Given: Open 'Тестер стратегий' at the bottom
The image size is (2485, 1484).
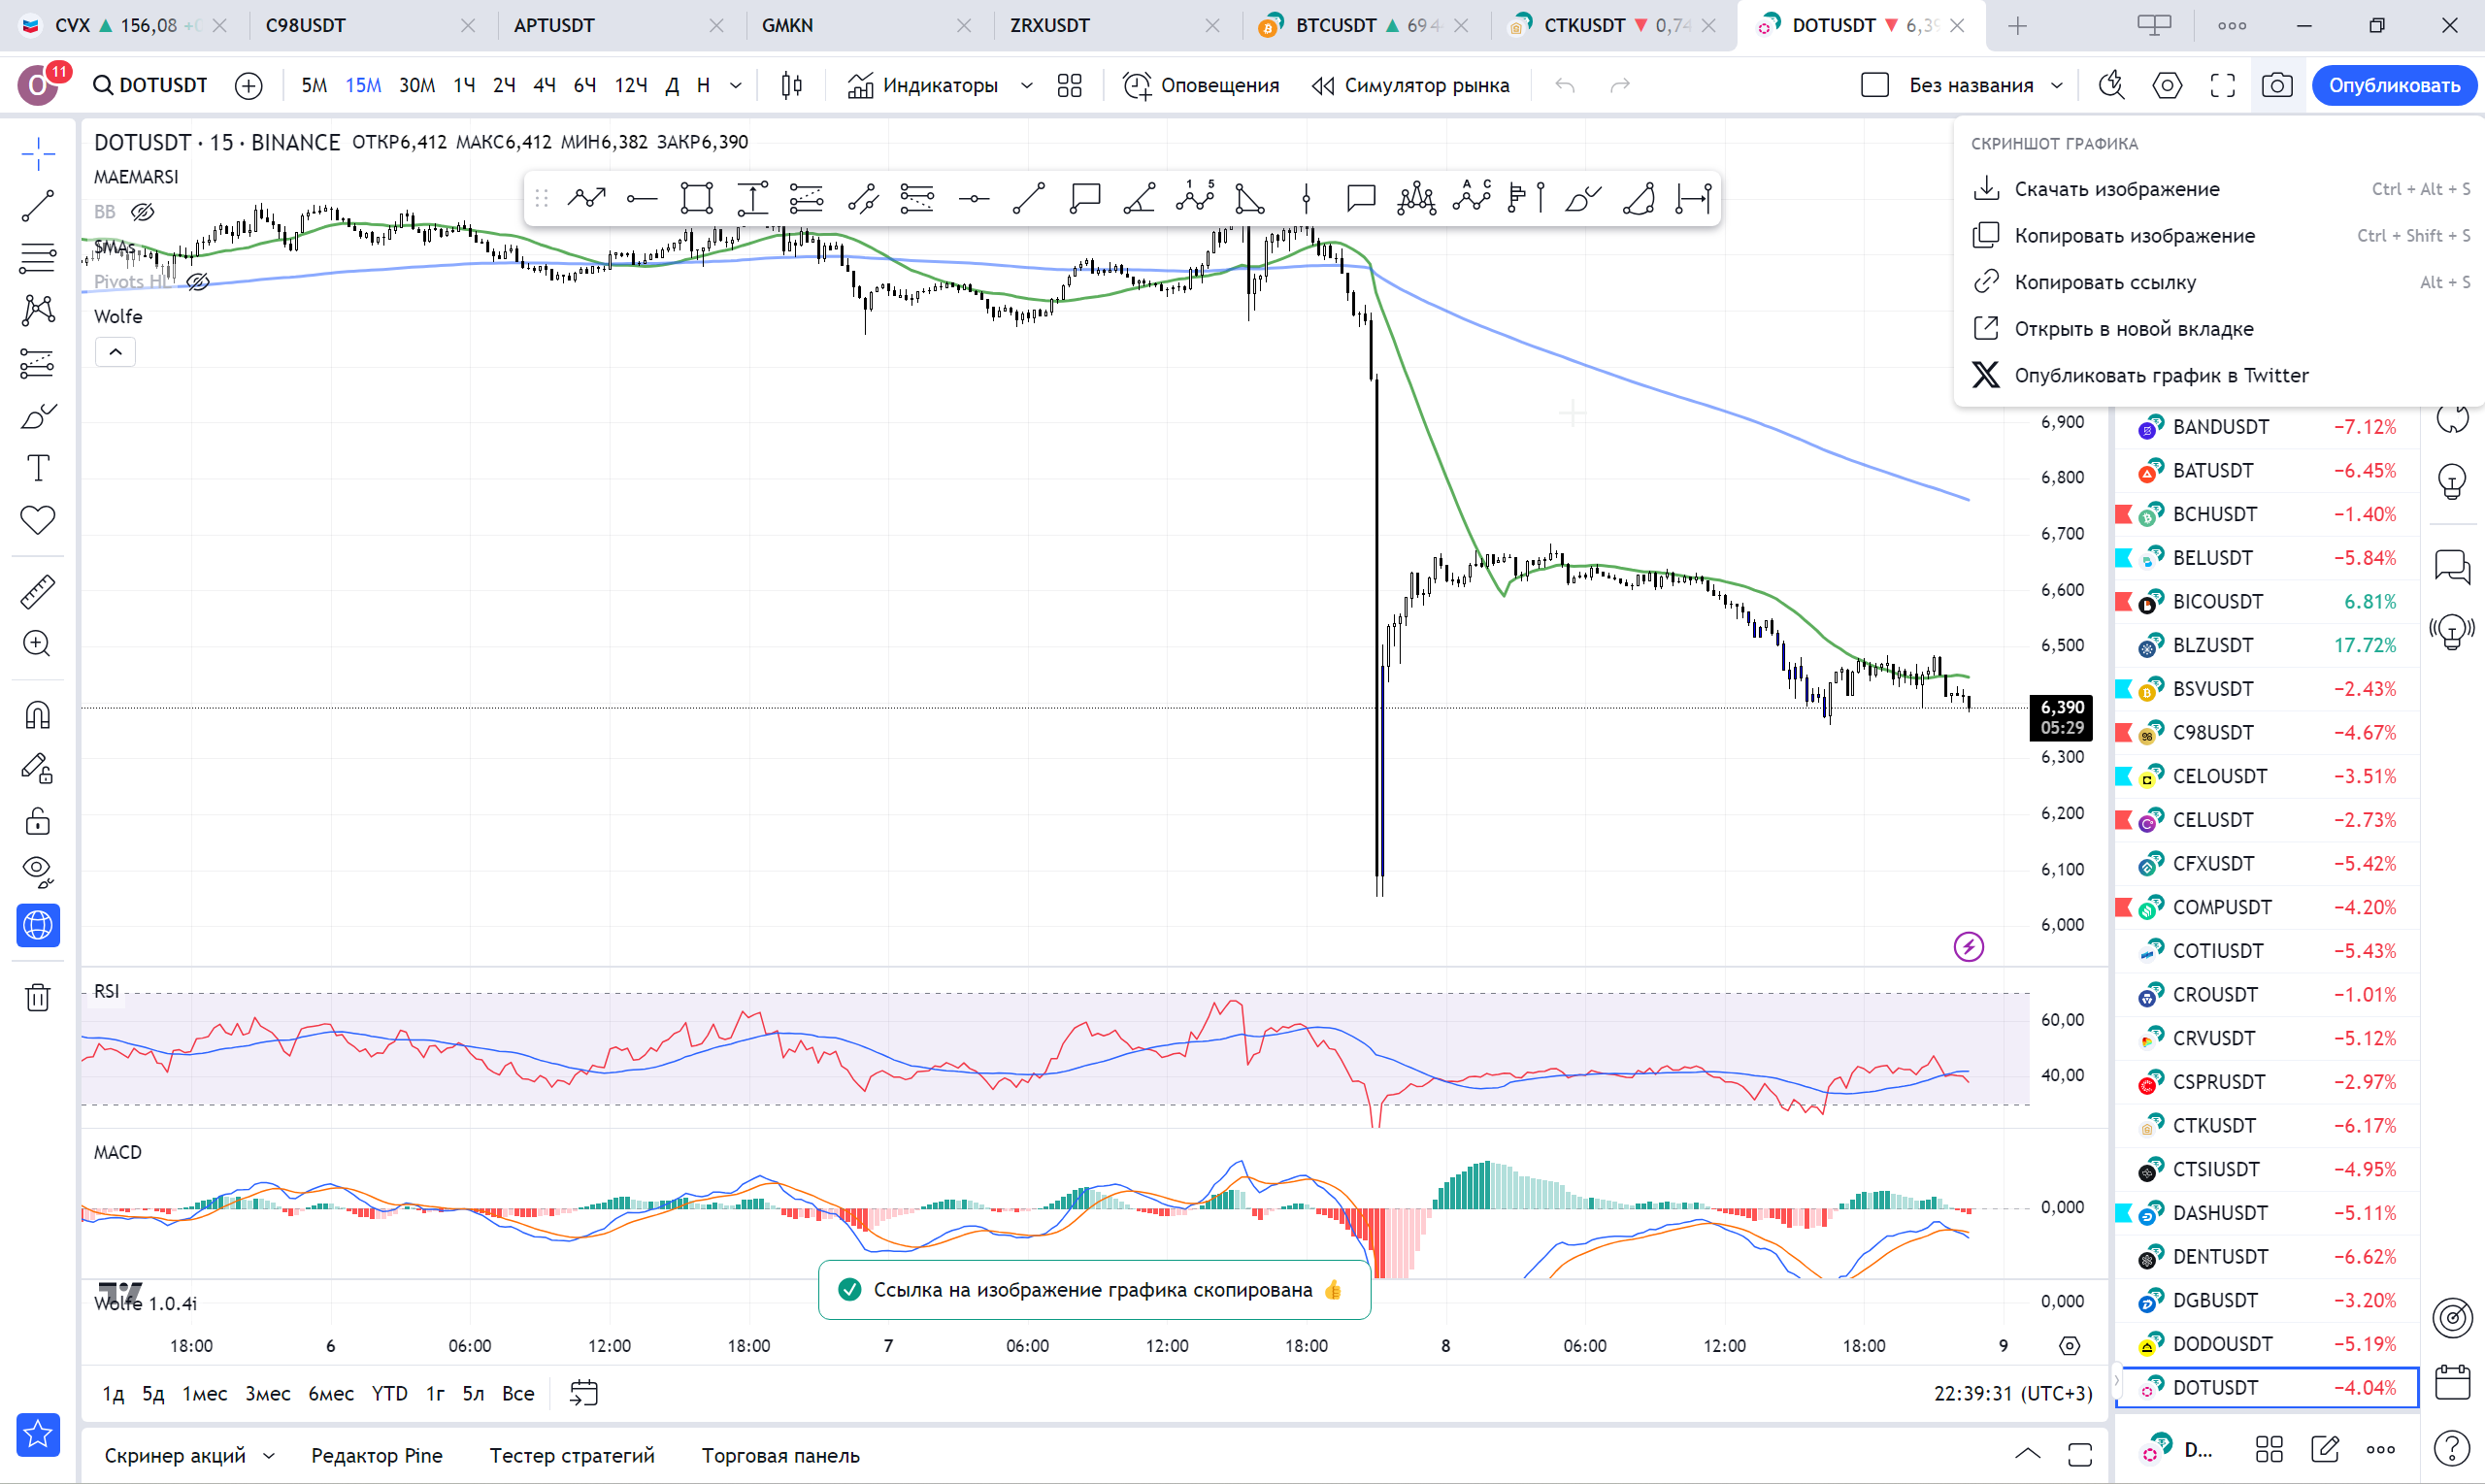Looking at the screenshot, I should 570,1456.
